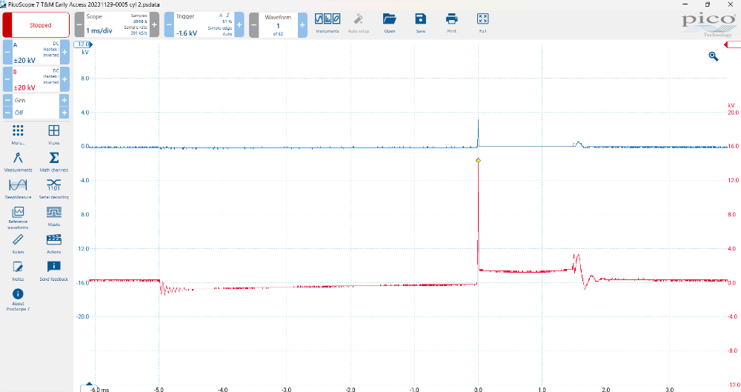Open the Masks tool
Screen dimensions: 741x392
[x=53, y=215]
